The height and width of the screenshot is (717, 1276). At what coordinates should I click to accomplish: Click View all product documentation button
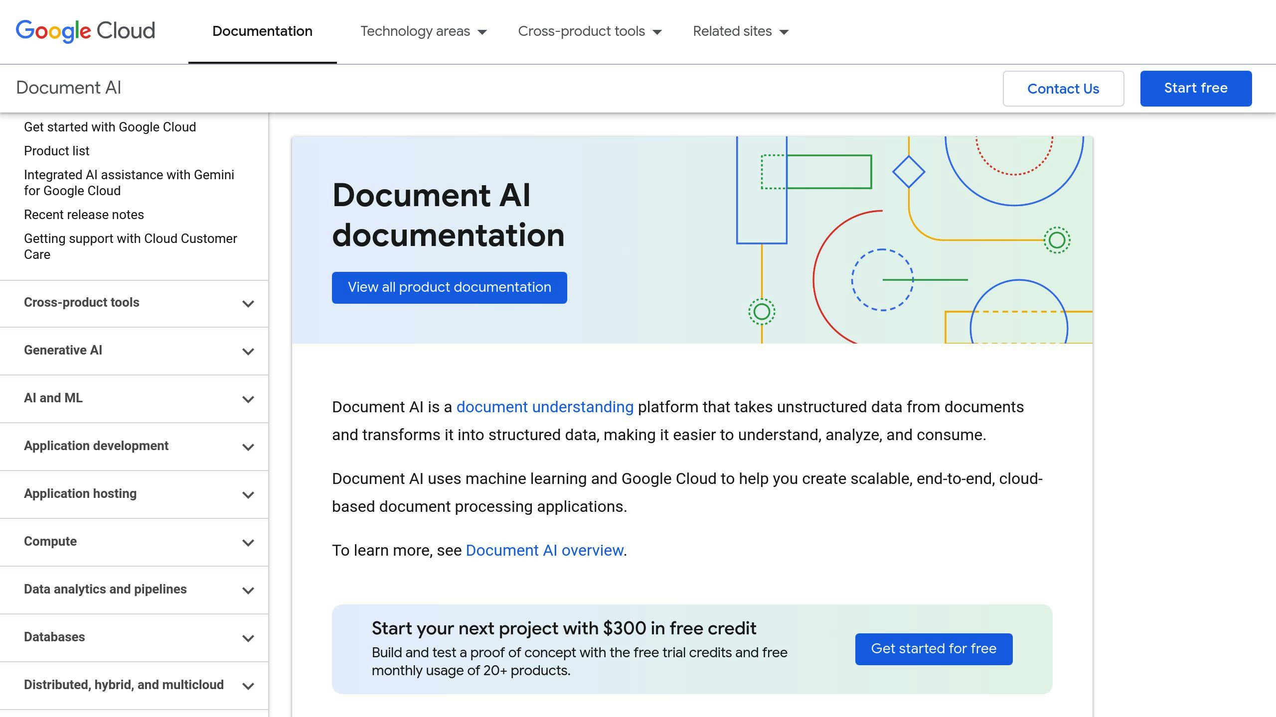click(449, 288)
